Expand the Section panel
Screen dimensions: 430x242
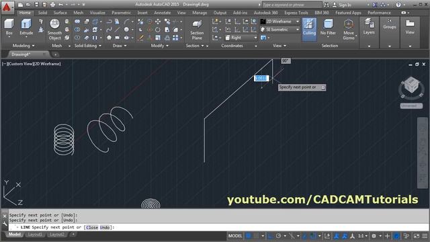pyautogui.click(x=195, y=46)
